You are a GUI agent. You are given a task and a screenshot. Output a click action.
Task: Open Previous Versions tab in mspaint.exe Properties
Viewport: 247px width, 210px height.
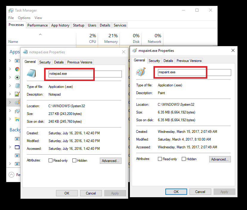189,61
